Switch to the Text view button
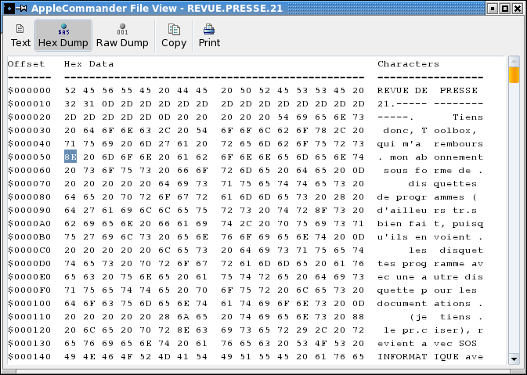This screenshot has width=527, height=375. [20, 35]
